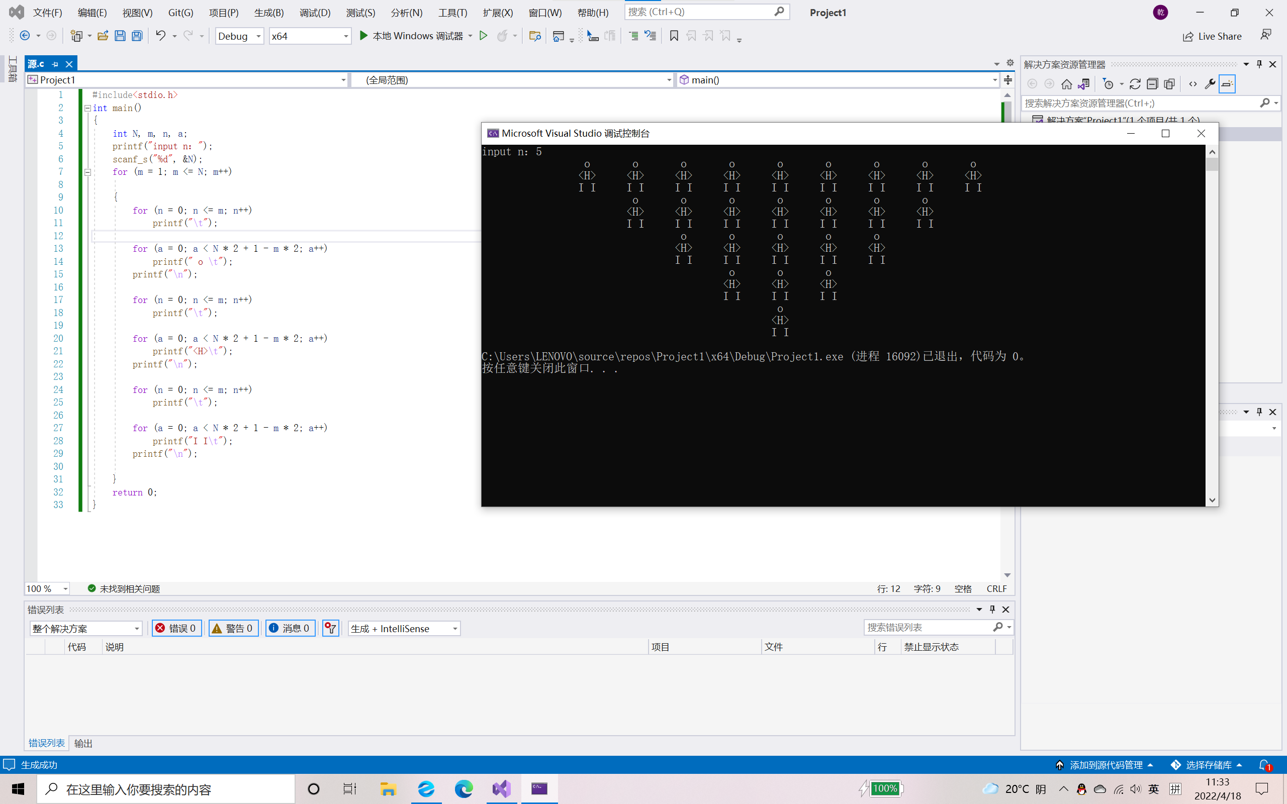This screenshot has width=1287, height=804.
Task: Toggle the Errors 0 filter button
Action: point(176,628)
